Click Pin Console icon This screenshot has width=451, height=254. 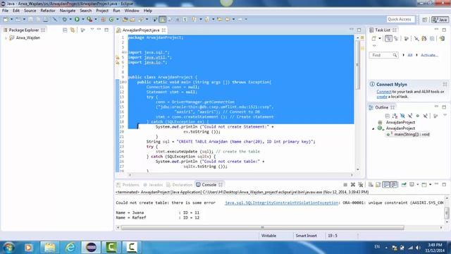point(404,185)
